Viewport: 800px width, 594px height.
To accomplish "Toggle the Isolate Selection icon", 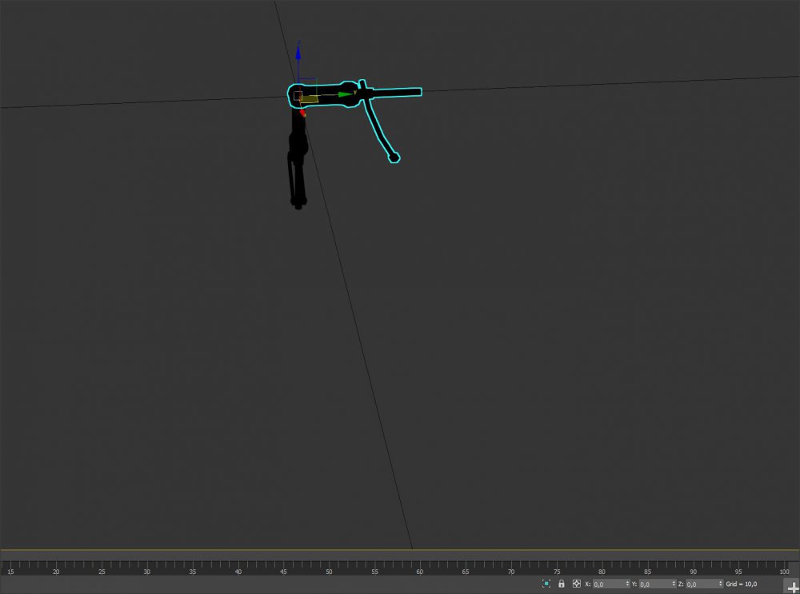I will pos(546,584).
